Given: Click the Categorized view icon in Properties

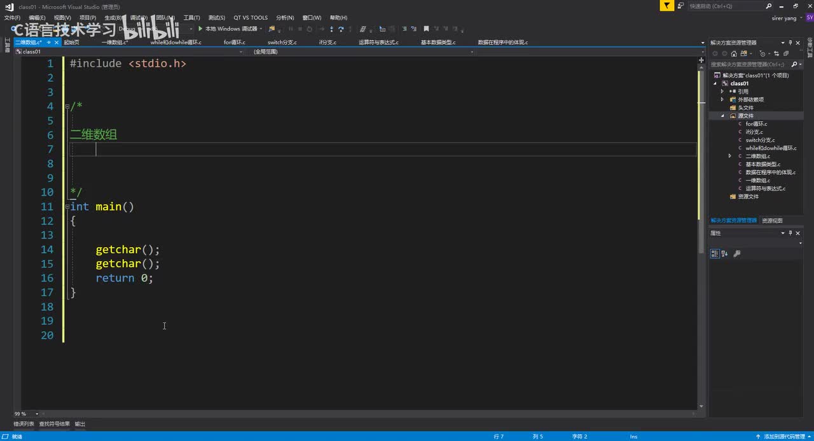Looking at the screenshot, I should click(715, 254).
